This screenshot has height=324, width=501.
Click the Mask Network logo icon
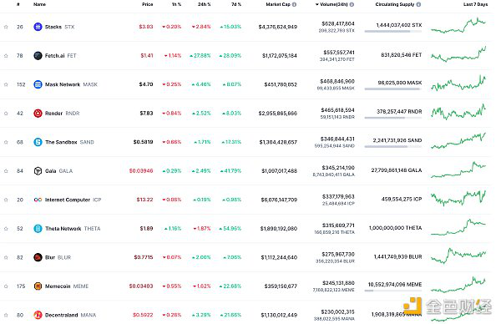(x=38, y=84)
